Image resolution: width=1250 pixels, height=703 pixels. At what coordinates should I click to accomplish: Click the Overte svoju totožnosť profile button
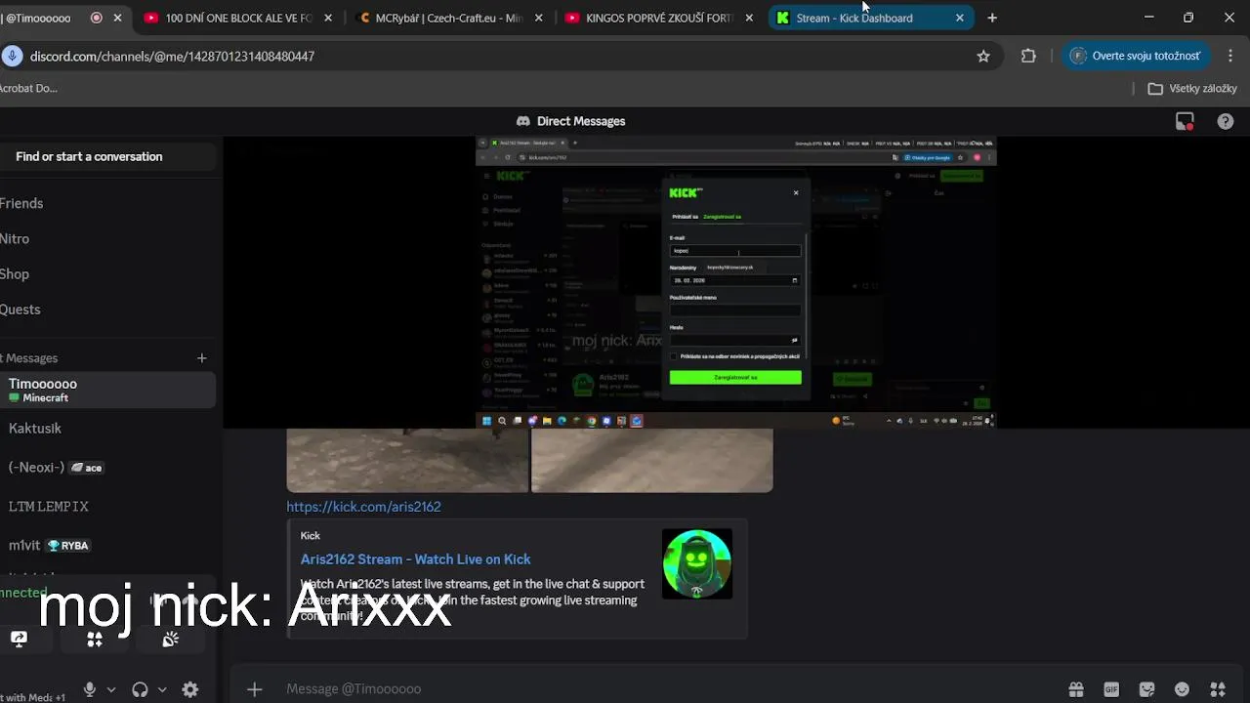click(1137, 56)
